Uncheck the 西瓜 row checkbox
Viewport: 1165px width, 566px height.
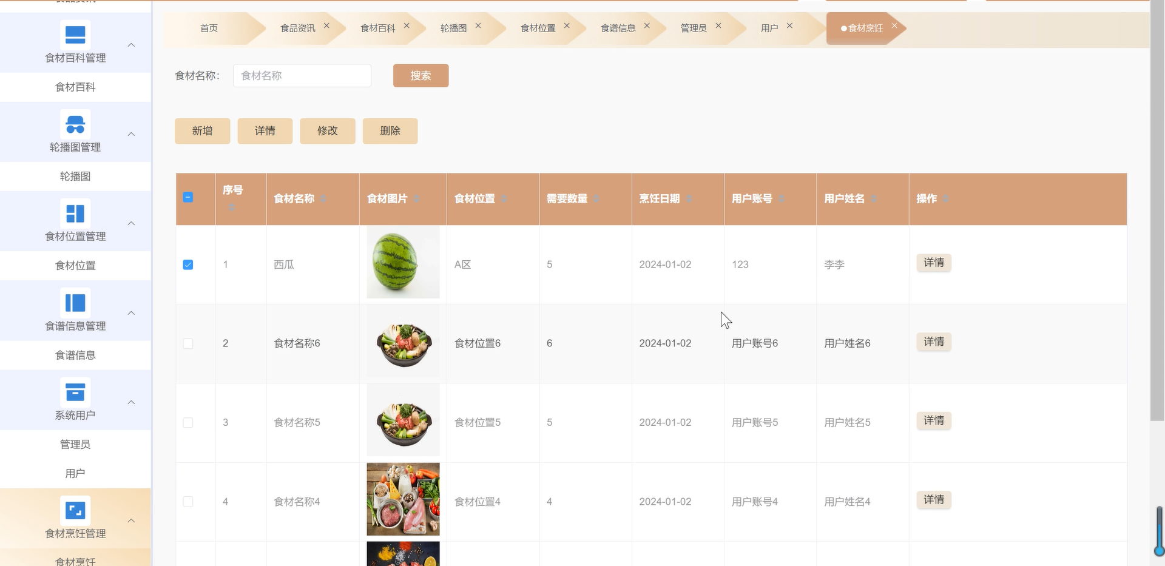click(188, 264)
